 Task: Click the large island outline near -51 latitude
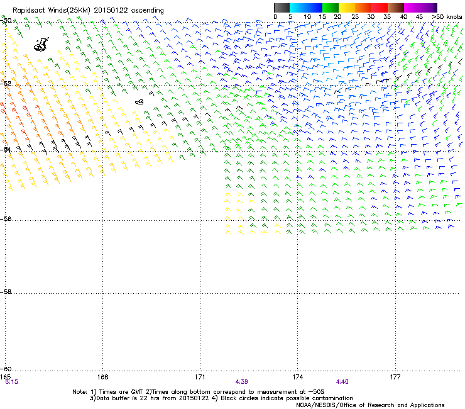pyautogui.click(x=41, y=44)
